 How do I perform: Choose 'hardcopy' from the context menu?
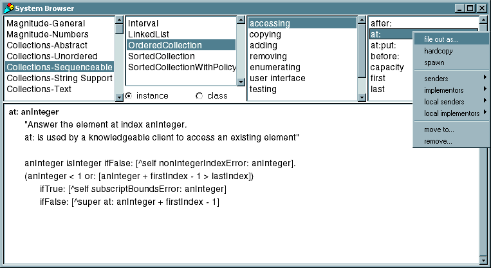(x=438, y=51)
